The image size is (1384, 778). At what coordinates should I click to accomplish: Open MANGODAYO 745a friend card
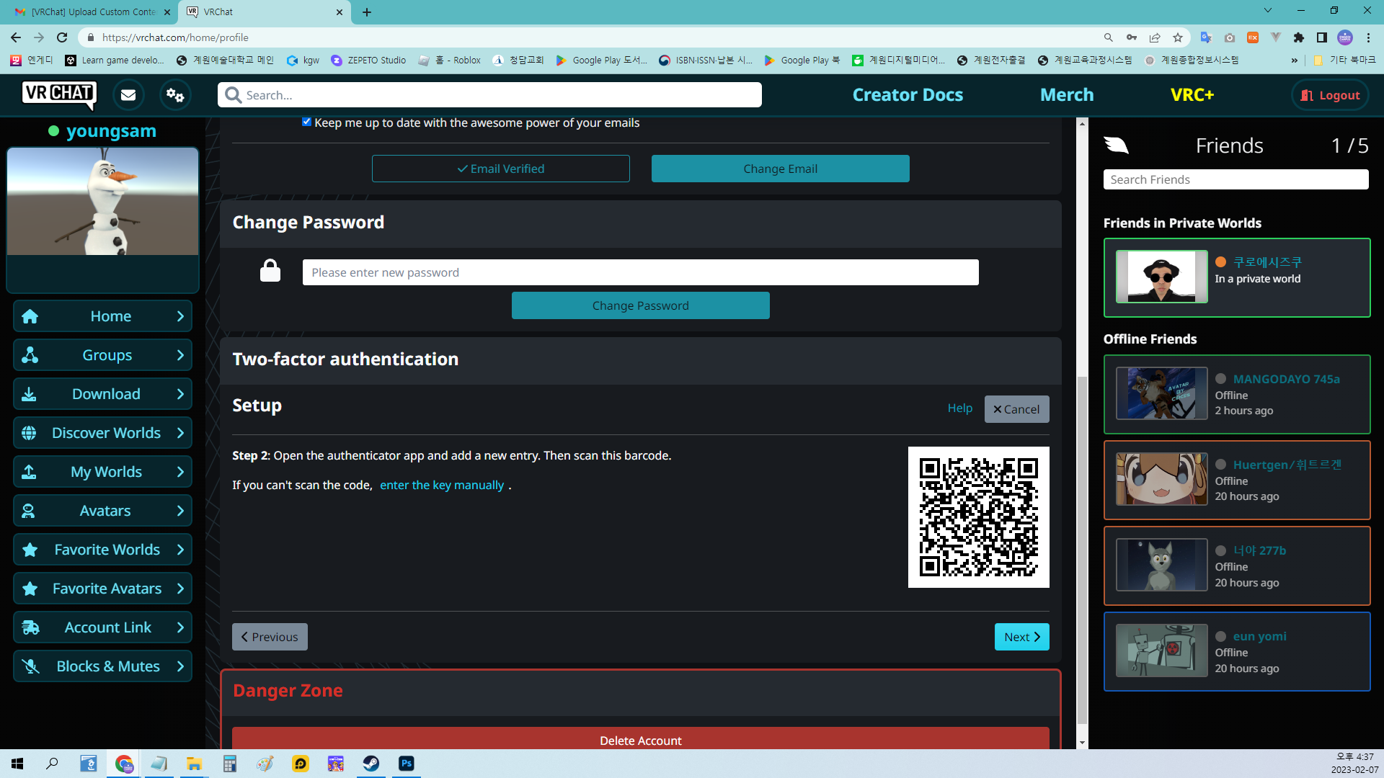pos(1237,394)
